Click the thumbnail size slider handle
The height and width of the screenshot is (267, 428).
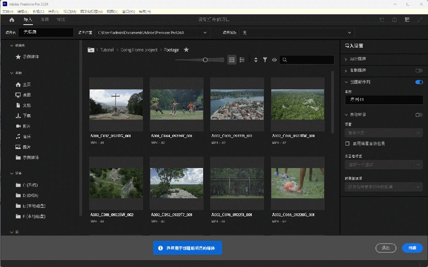(205, 60)
